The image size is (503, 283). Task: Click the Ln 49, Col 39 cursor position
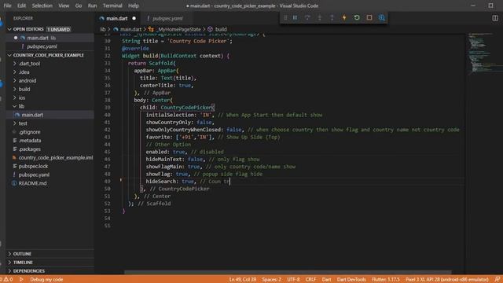tap(243, 280)
